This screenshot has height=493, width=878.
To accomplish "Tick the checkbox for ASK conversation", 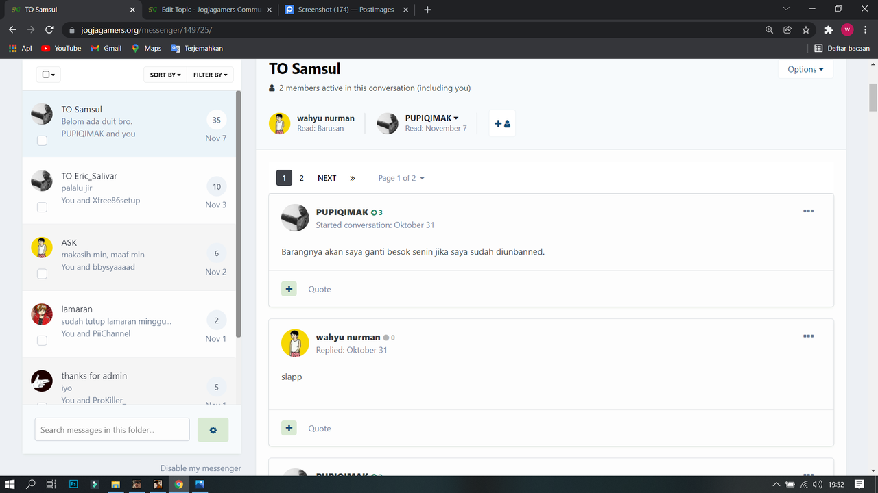I will [x=42, y=274].
